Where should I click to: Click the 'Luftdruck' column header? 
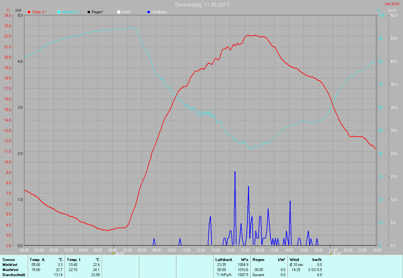[x=224, y=260]
